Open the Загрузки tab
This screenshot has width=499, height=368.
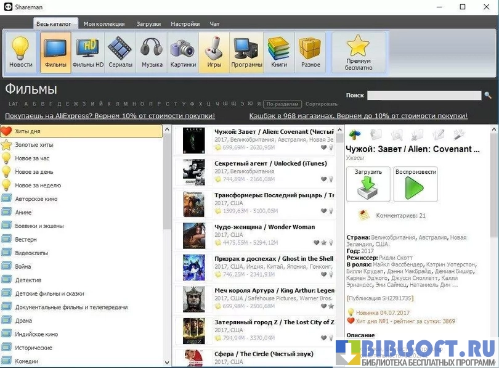point(148,24)
